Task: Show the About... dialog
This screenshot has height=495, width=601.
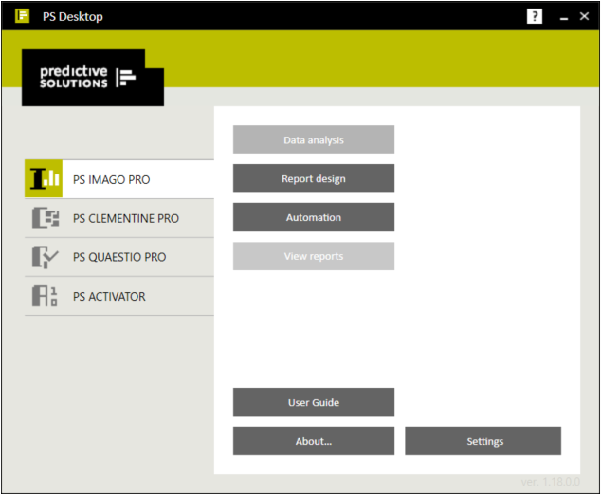Action: pos(314,441)
